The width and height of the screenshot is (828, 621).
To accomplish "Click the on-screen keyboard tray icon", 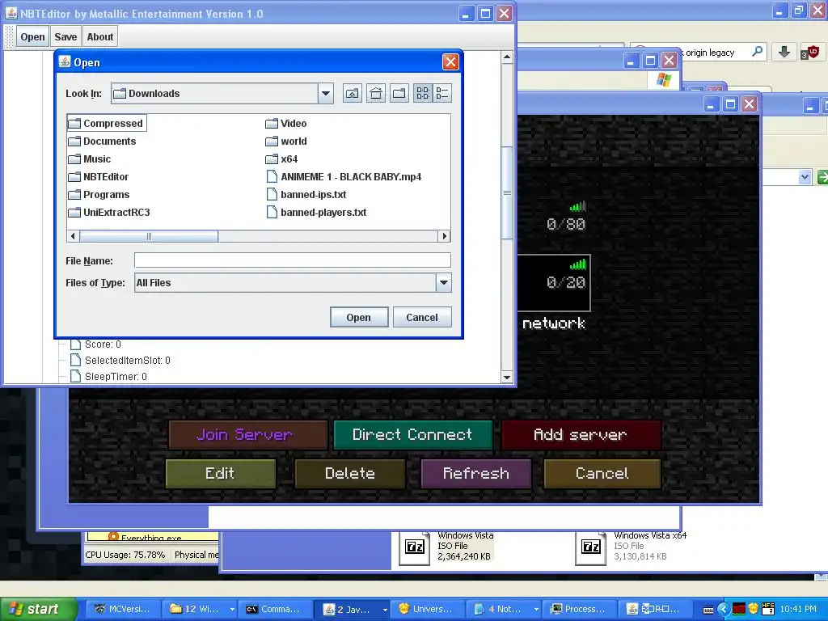I will 708,610.
